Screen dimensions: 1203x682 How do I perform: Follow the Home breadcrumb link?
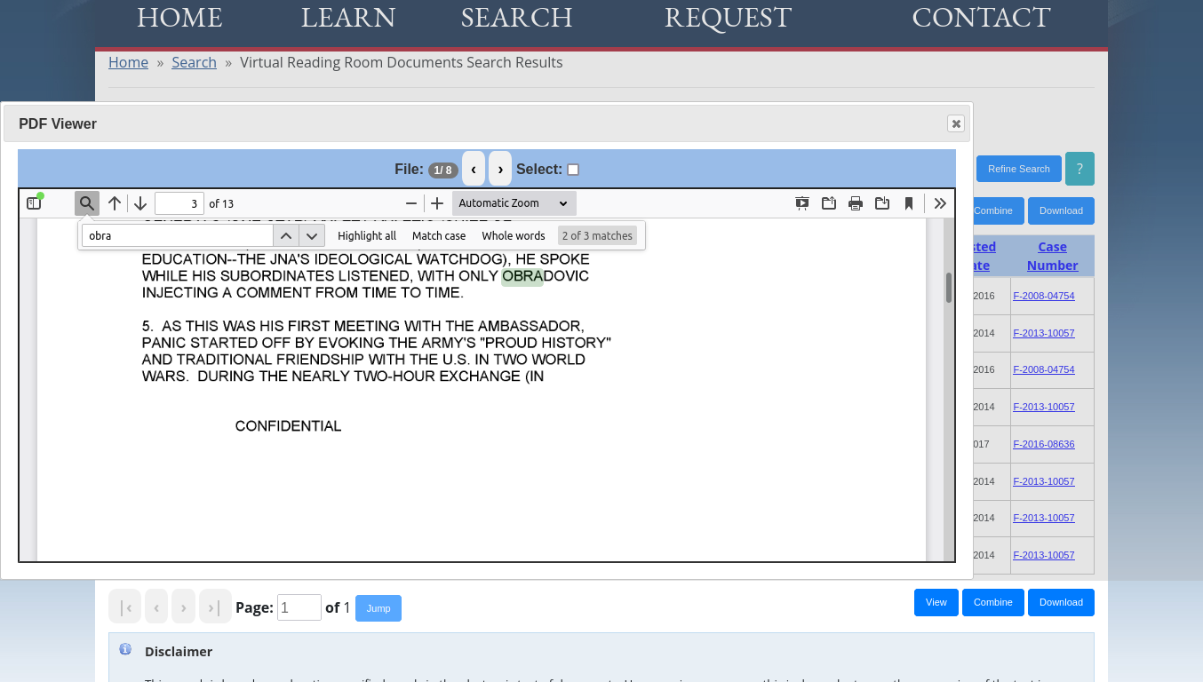[128, 62]
